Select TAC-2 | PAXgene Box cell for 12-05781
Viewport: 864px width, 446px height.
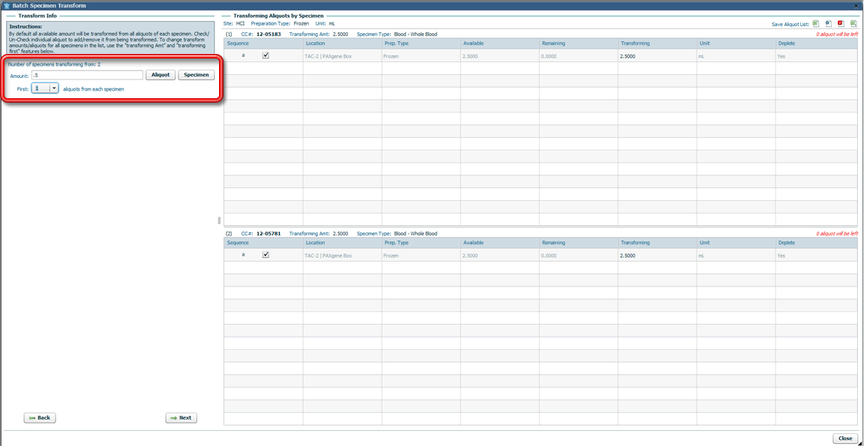(342, 256)
